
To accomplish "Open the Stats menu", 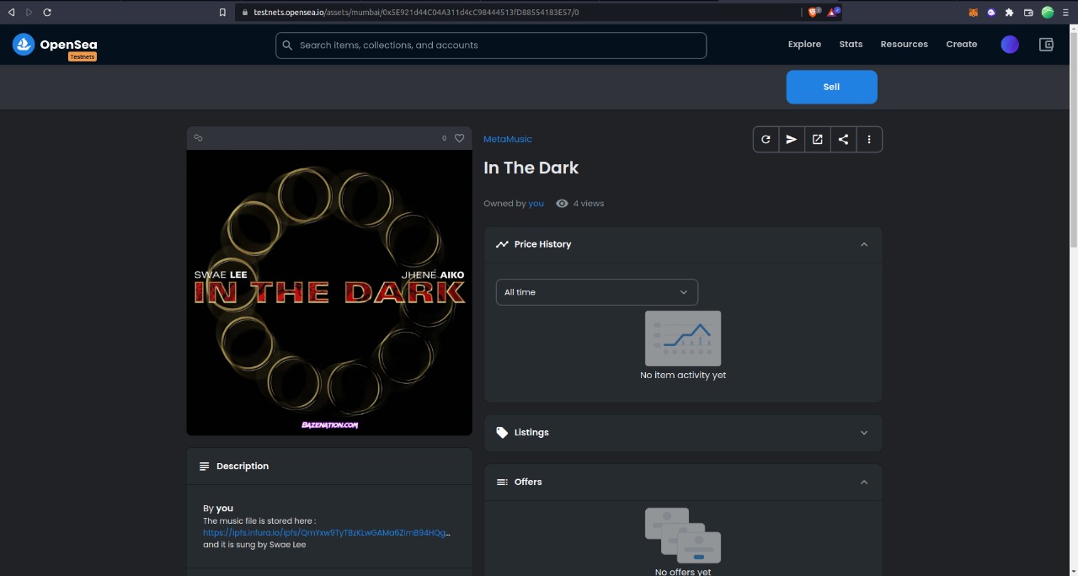I will coord(851,45).
